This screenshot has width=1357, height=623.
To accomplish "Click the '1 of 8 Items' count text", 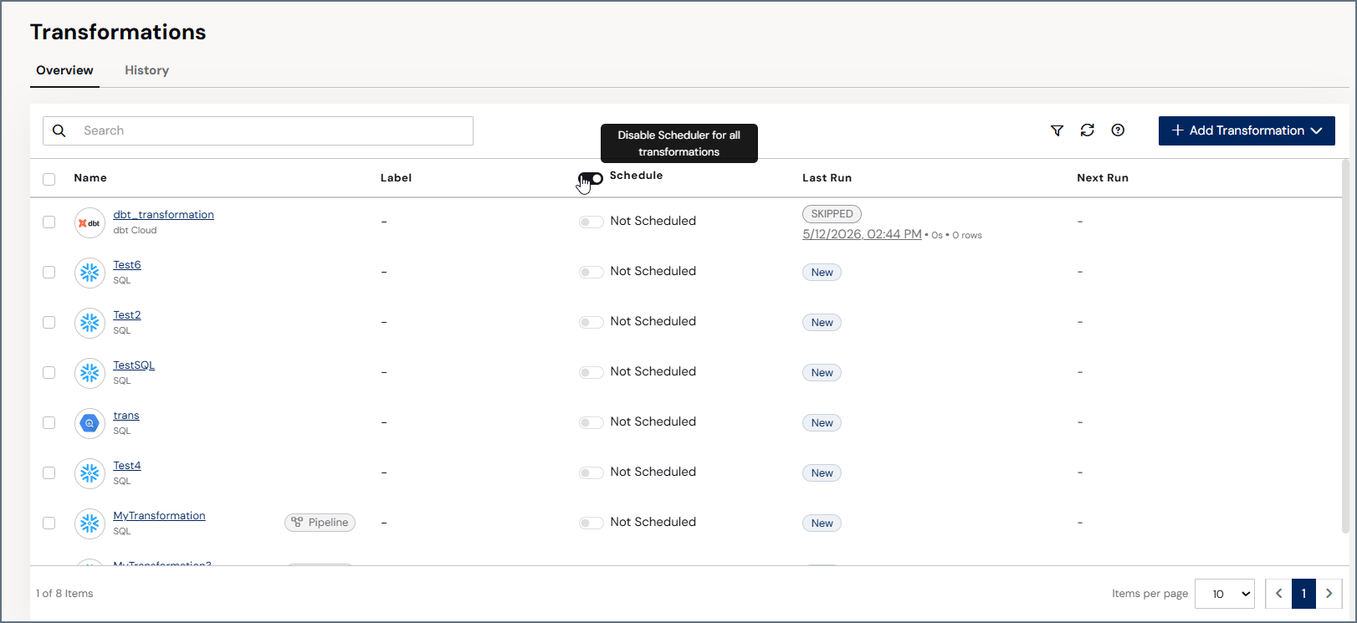I will pyautogui.click(x=64, y=594).
